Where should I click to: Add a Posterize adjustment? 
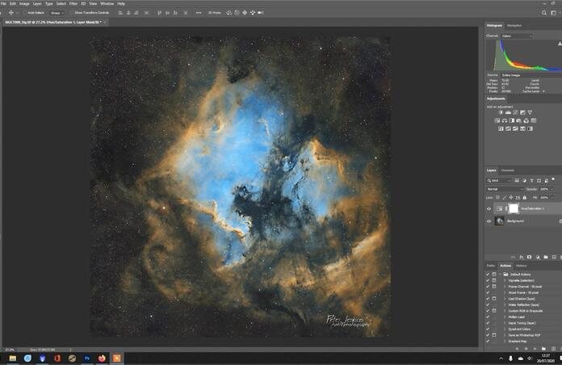coord(508,128)
